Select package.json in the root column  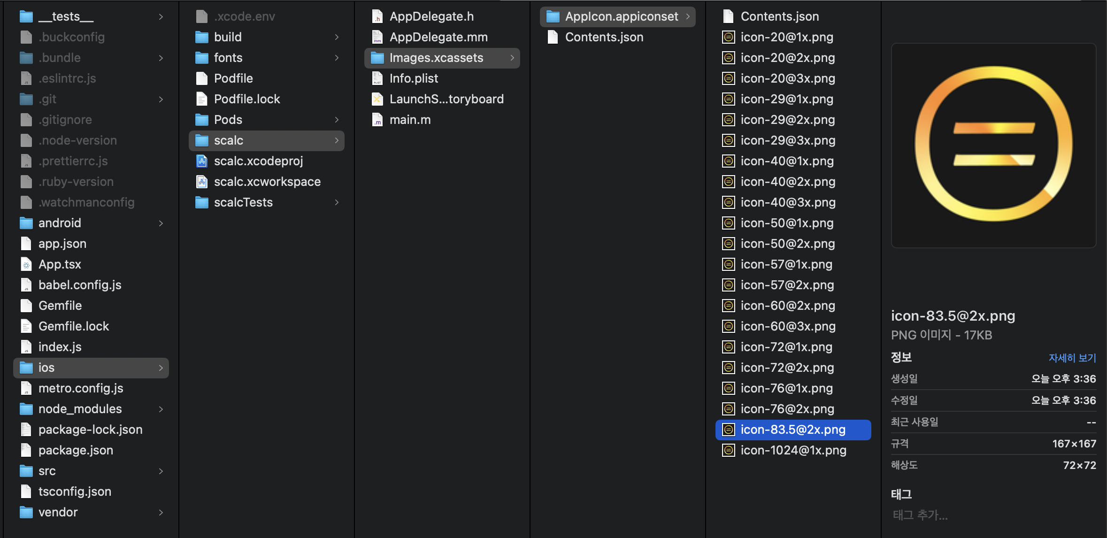tap(76, 450)
